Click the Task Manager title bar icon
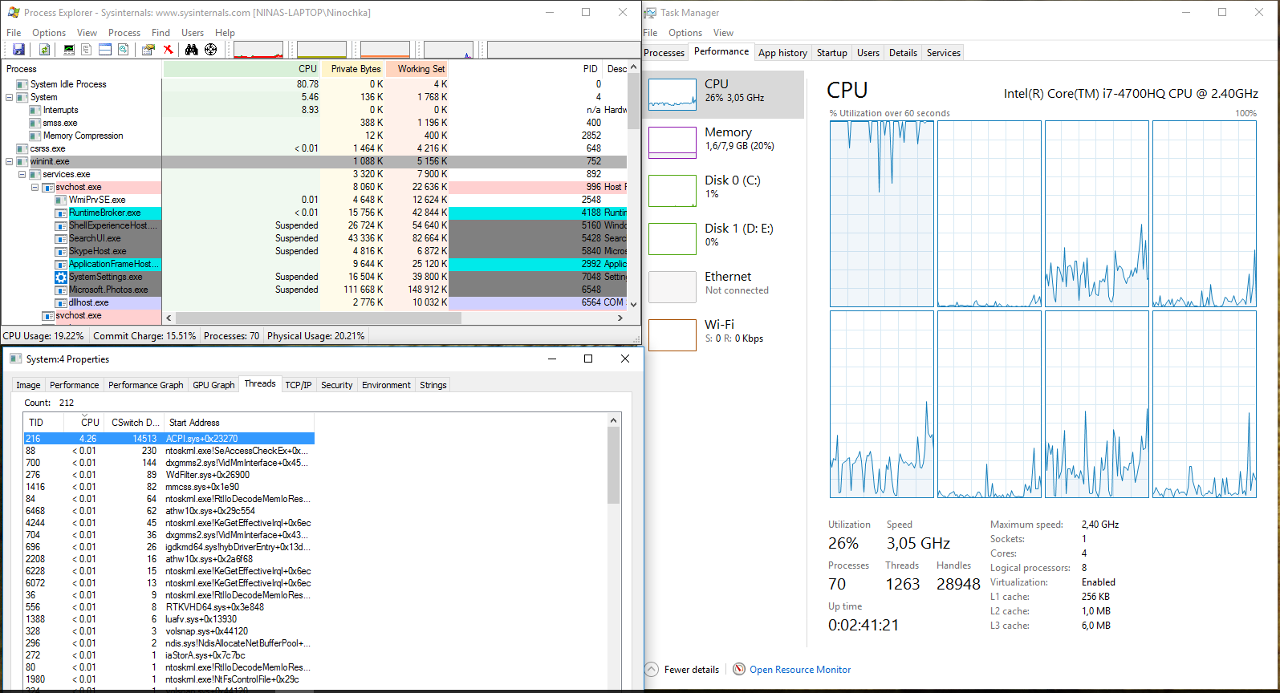Image resolution: width=1280 pixels, height=693 pixels. [x=651, y=12]
